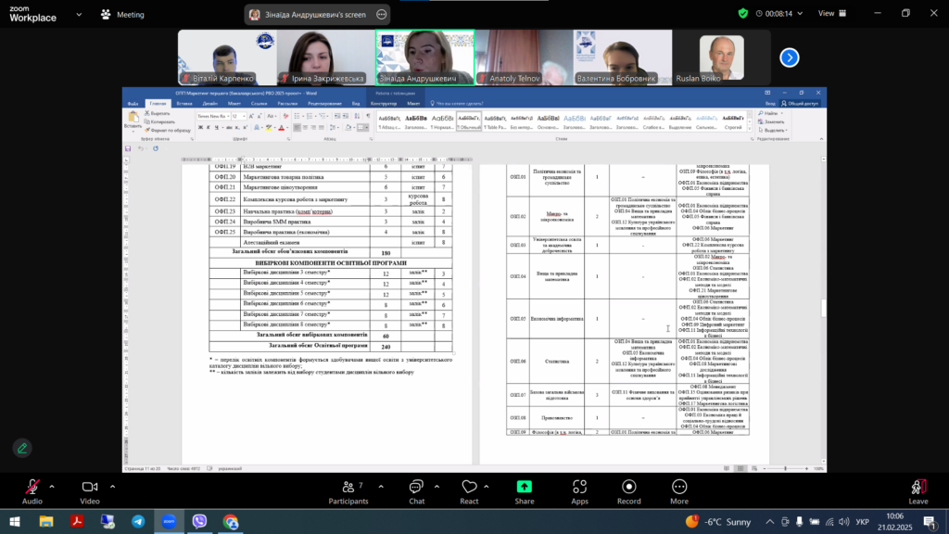This screenshot has height=534, width=949.
Task: Open the Zoom Chat panel
Action: (x=416, y=491)
